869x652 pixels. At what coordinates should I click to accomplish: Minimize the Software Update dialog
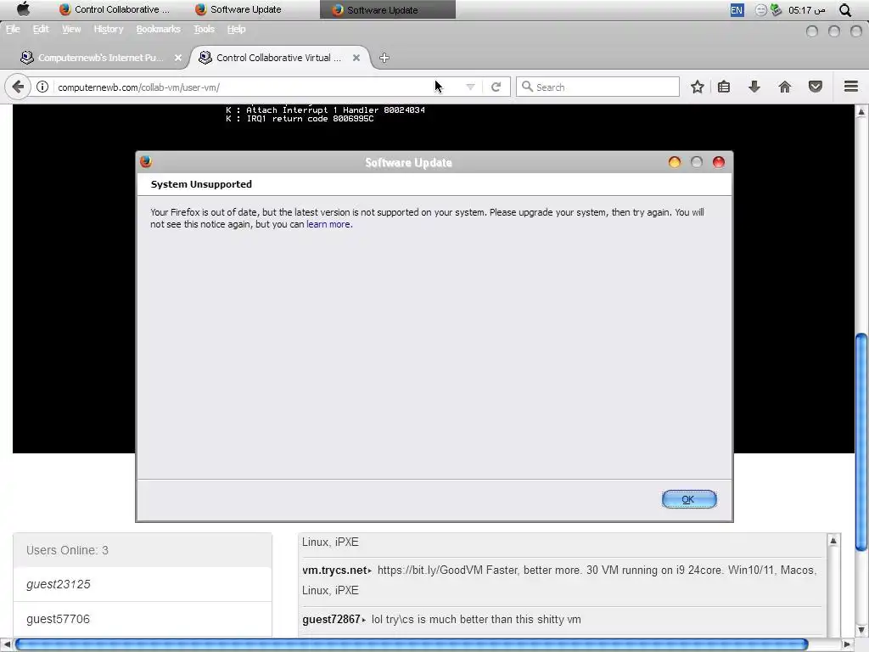(675, 162)
